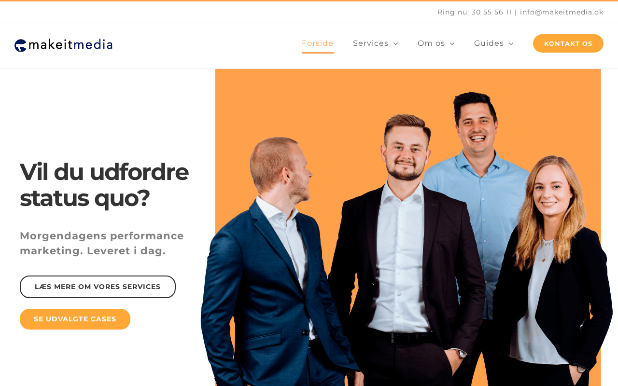This screenshot has height=386, width=618.
Task: Click the woman with blonde hair in photo
Action: (x=553, y=270)
